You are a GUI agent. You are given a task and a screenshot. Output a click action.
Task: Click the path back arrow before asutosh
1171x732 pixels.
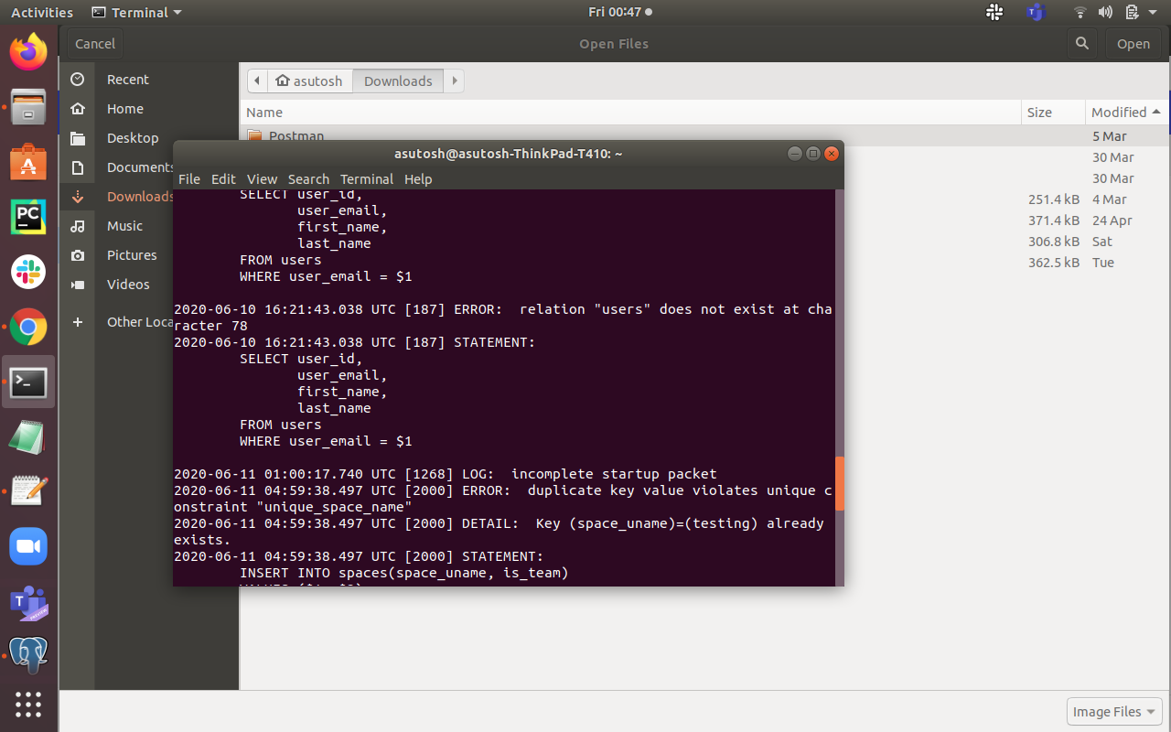pyautogui.click(x=257, y=81)
